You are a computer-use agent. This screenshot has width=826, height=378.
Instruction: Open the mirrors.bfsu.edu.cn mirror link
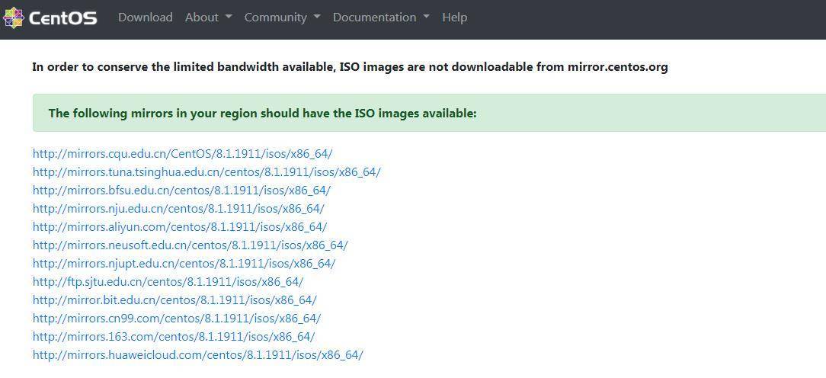click(x=182, y=191)
